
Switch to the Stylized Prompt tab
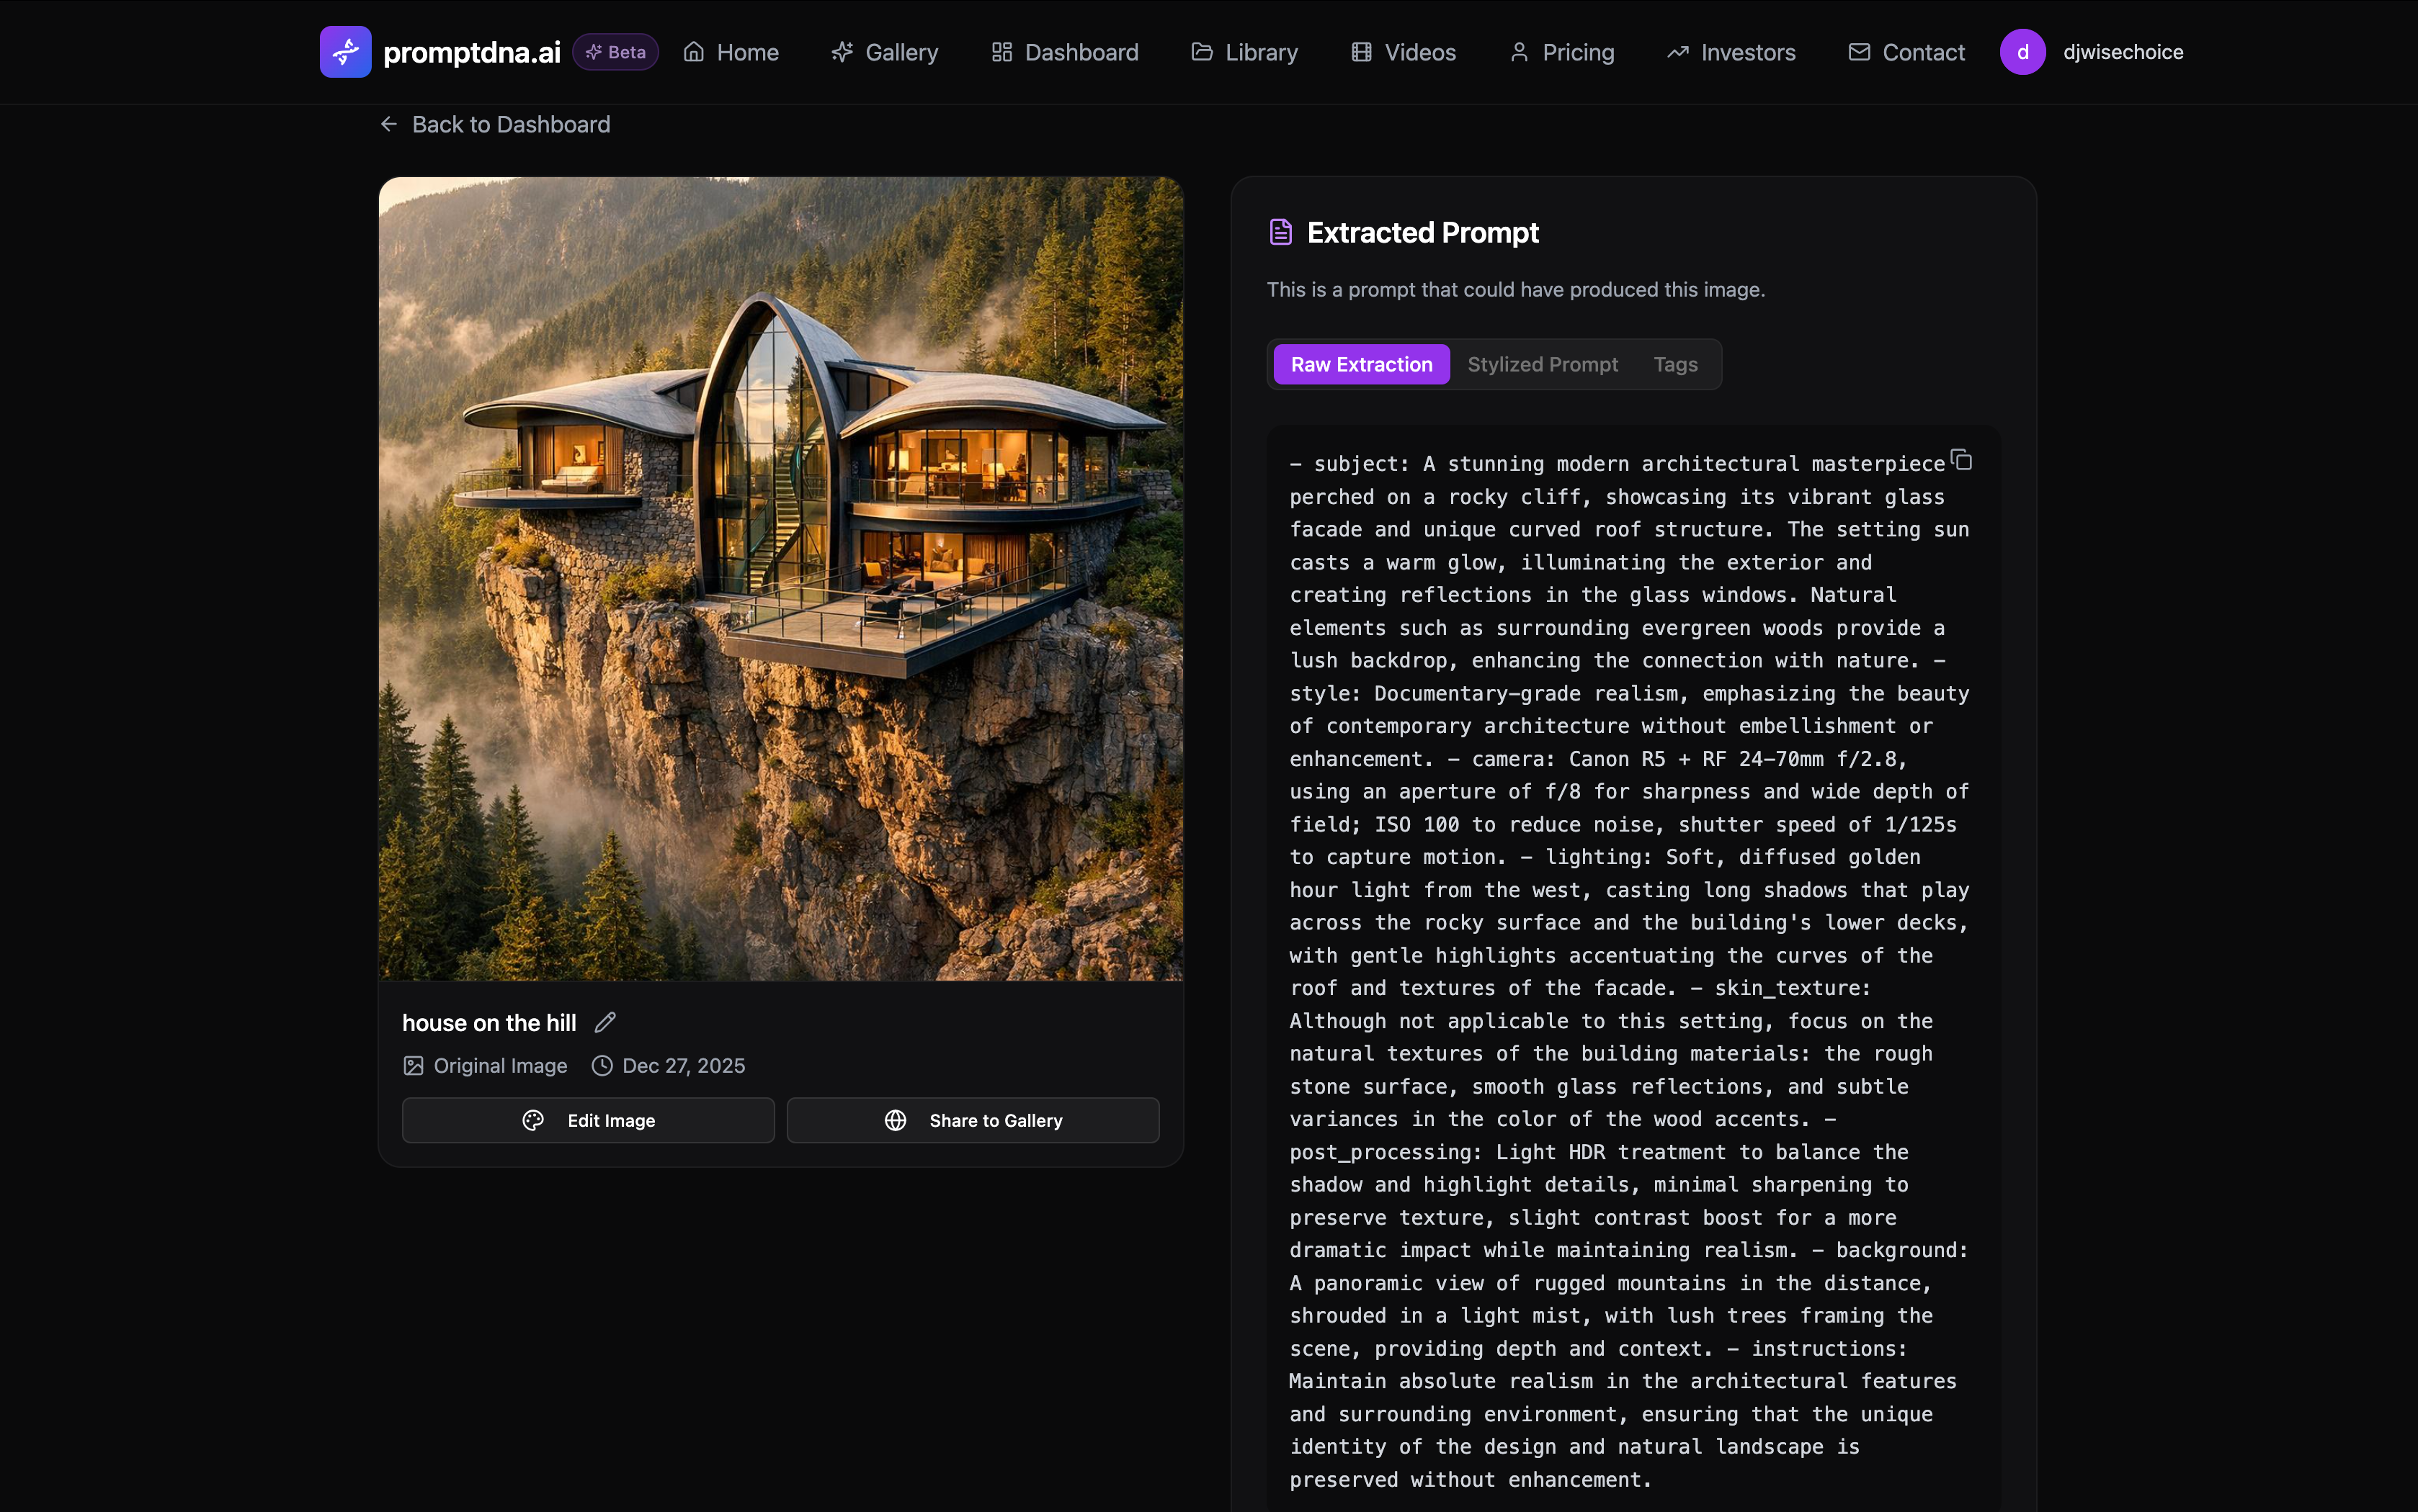pos(1543,365)
